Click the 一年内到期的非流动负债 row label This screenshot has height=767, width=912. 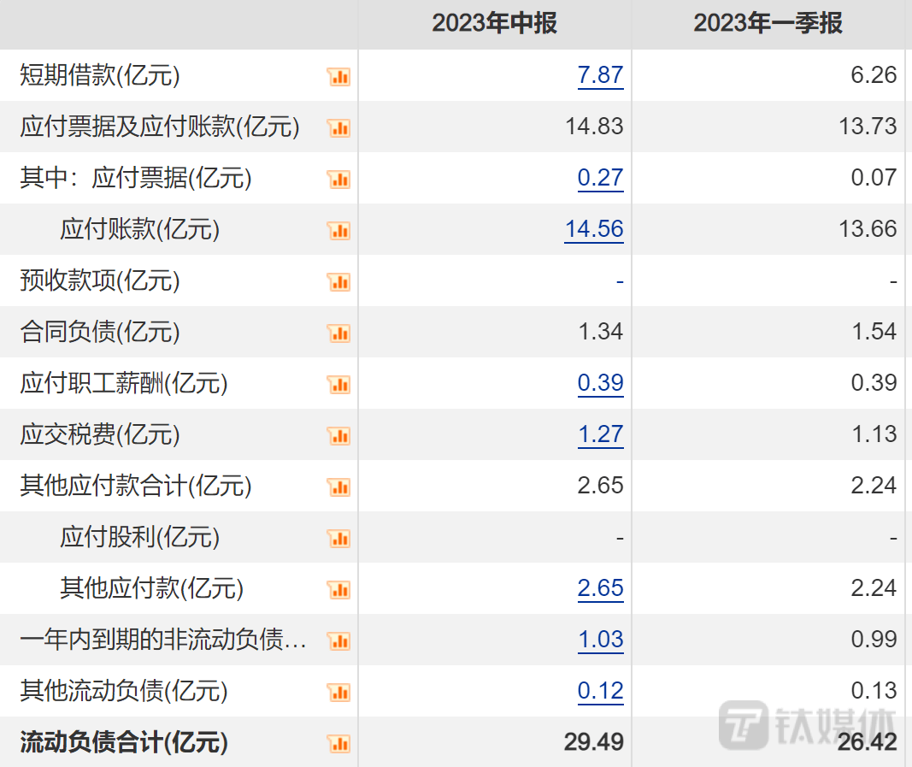point(162,640)
